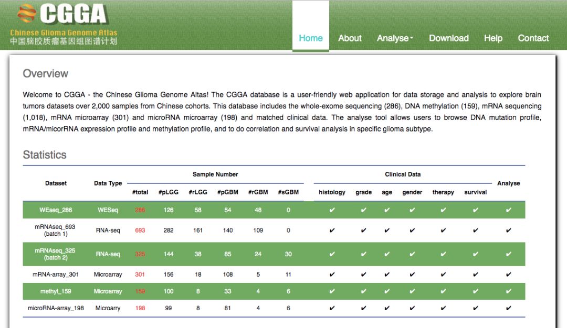Click the #total column header

click(x=140, y=192)
